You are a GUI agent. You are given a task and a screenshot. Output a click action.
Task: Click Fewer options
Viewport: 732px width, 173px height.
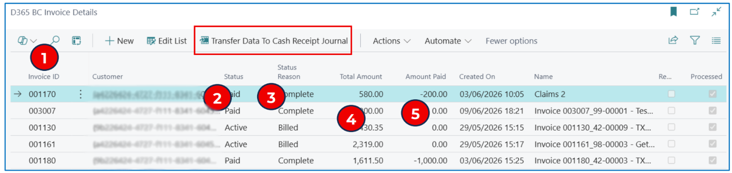(511, 41)
